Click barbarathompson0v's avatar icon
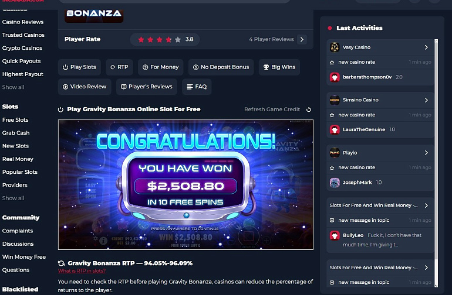 click(335, 77)
